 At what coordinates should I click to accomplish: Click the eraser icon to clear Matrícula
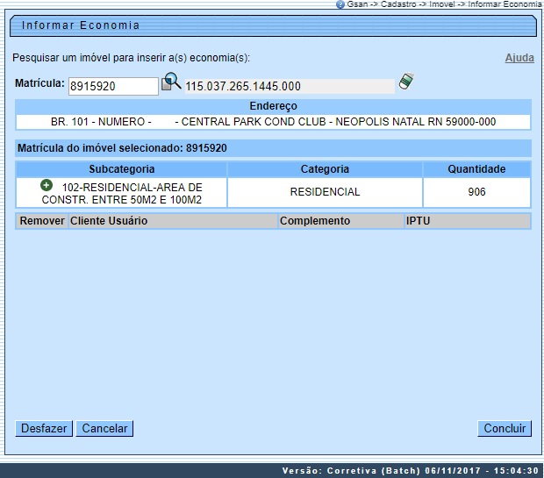click(405, 82)
